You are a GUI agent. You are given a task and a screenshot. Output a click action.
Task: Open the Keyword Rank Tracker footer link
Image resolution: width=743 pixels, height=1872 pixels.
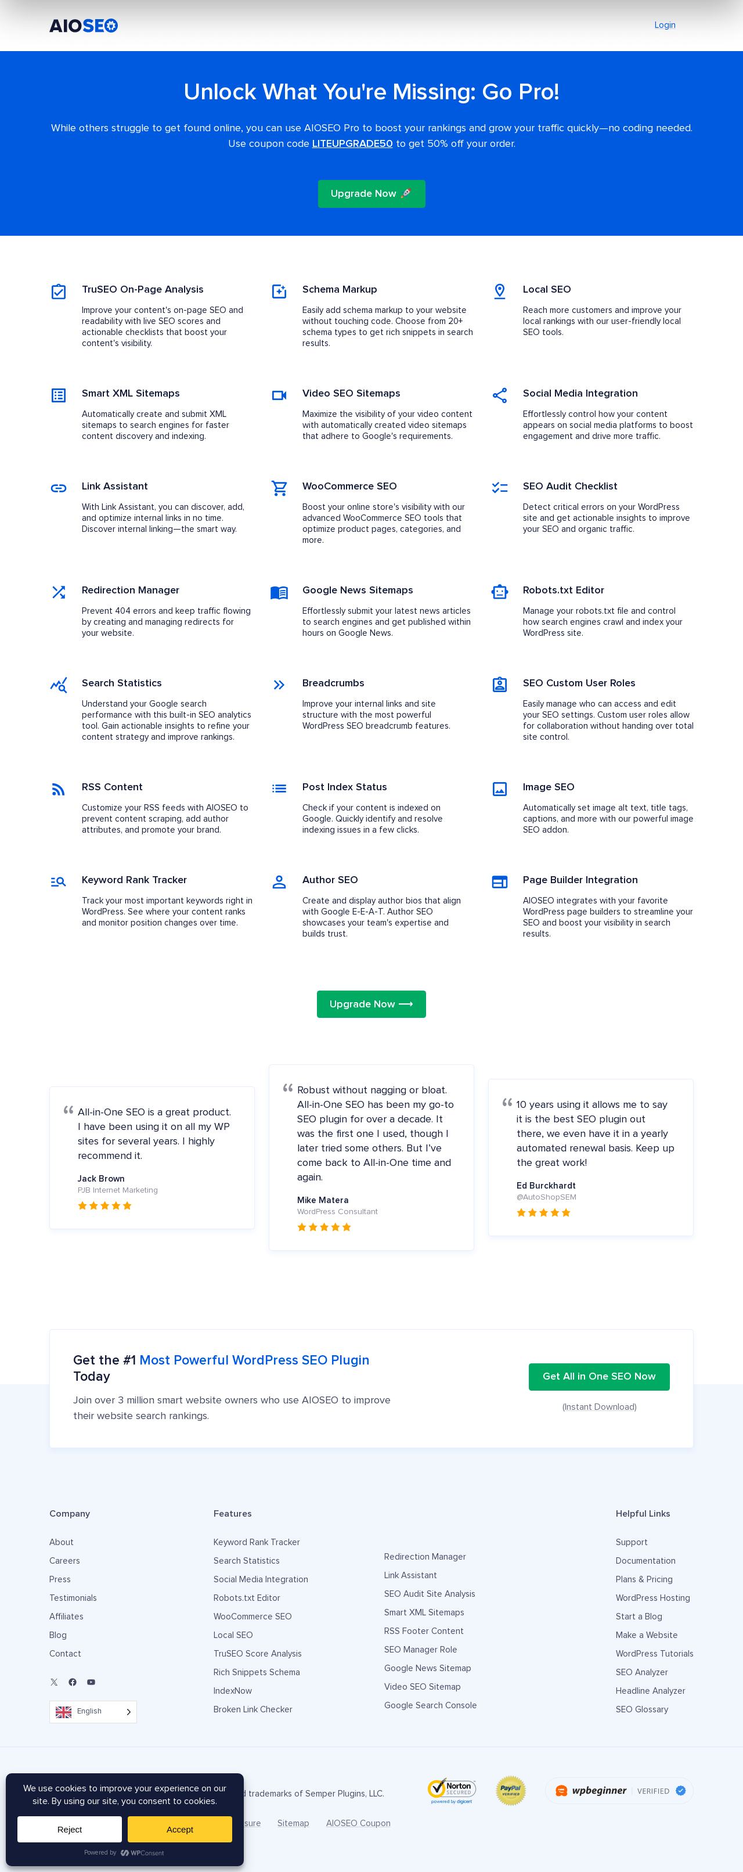coord(257,1542)
